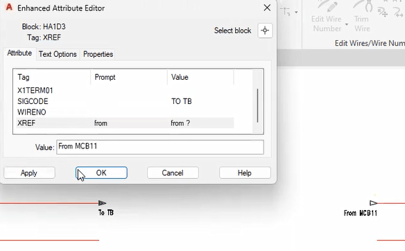Click the AutoCAD logo in dialog title
Viewport: 405px width, 251px height.
[9, 7]
